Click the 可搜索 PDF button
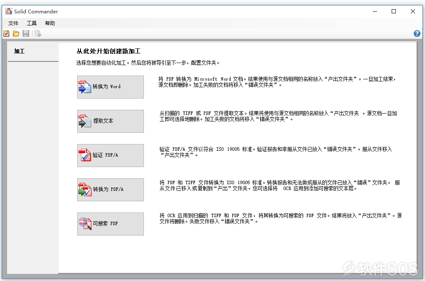The width and height of the screenshot is (425, 281). click(110, 224)
